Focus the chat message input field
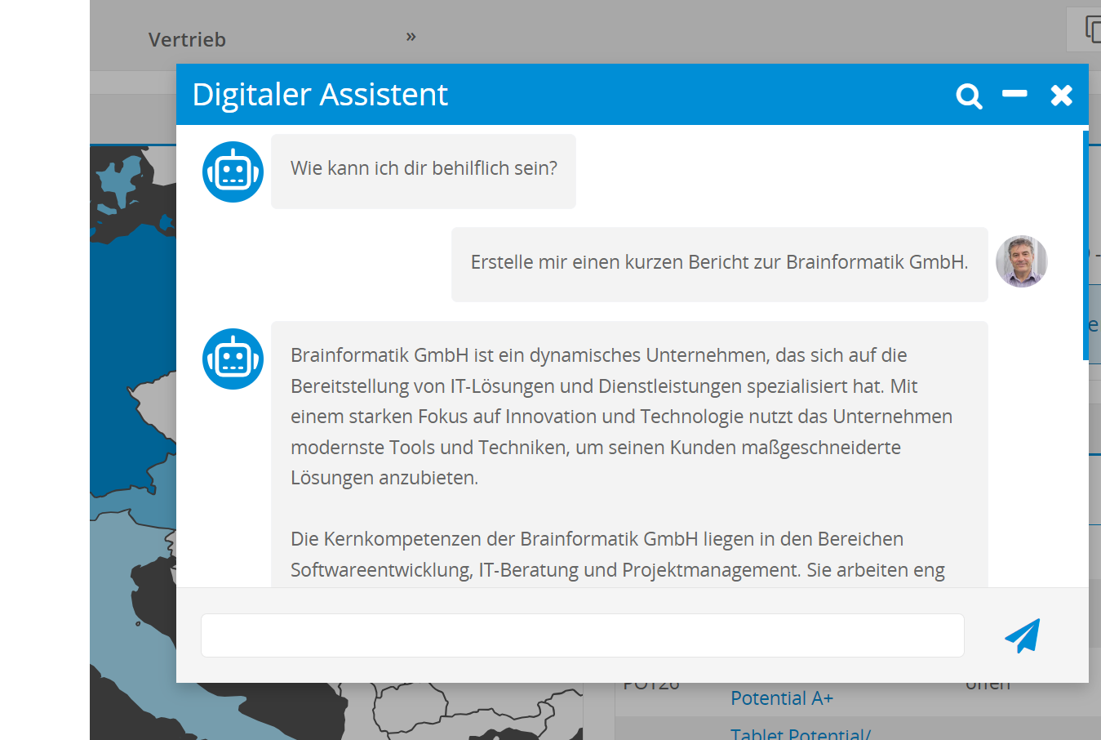The width and height of the screenshot is (1101, 740). [583, 635]
